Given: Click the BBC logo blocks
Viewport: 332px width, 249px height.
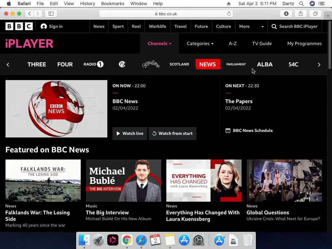Looking at the screenshot, I should point(19,26).
